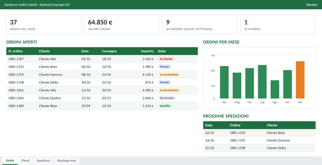Viewport: 322px width, 165px height.
Task: Click the order date 29/09
Action: pos(86,106)
